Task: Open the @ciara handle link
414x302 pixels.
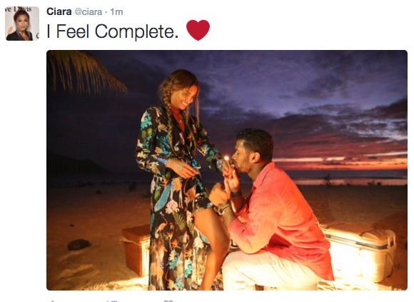Action: 89,12
